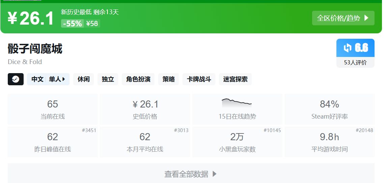The height and width of the screenshot is (183, 385).
Task: Select the 休闲 tag
Action: point(83,79)
